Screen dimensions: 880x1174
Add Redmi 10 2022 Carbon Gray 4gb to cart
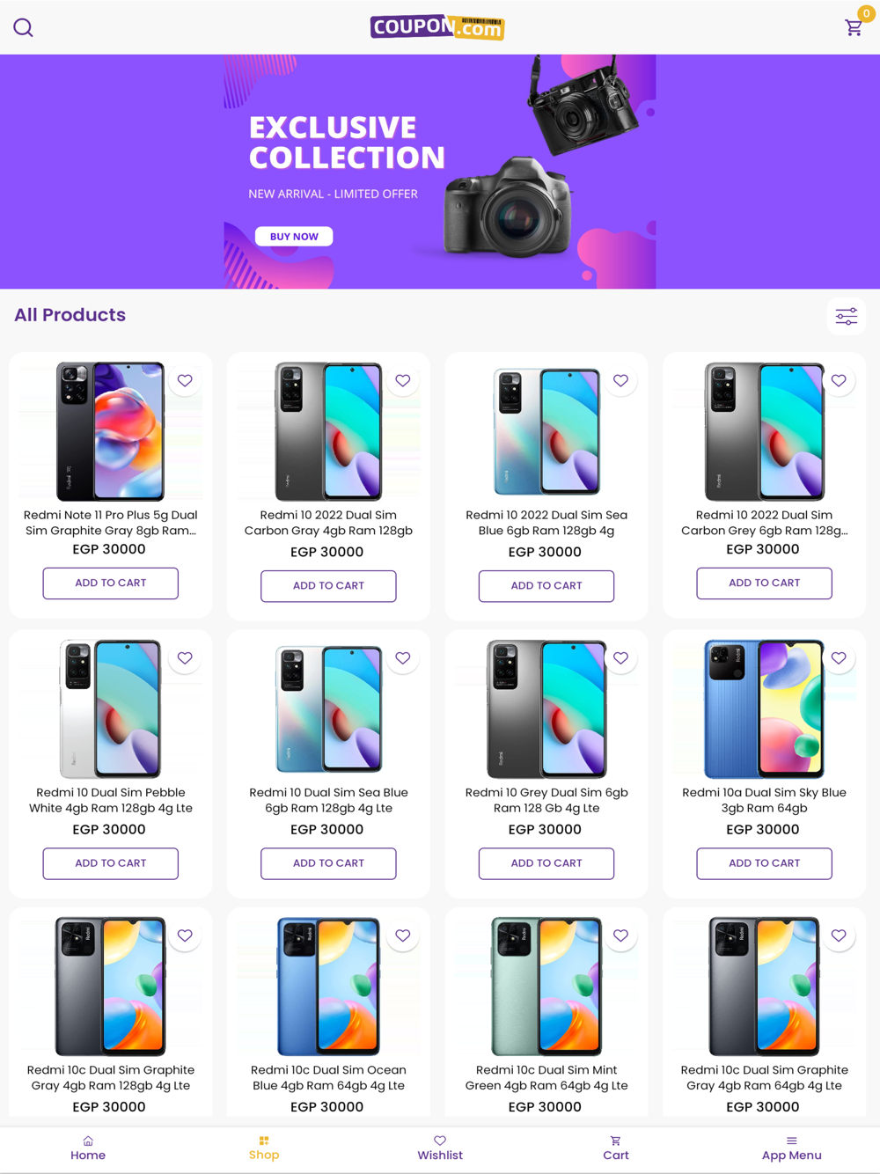pyautogui.click(x=328, y=586)
